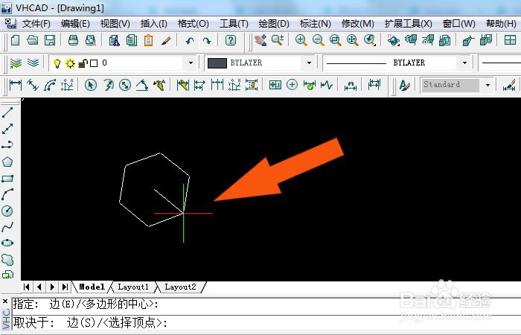The image size is (521, 335).
Task: Click the Aligned dimension tool
Action: 33,85
